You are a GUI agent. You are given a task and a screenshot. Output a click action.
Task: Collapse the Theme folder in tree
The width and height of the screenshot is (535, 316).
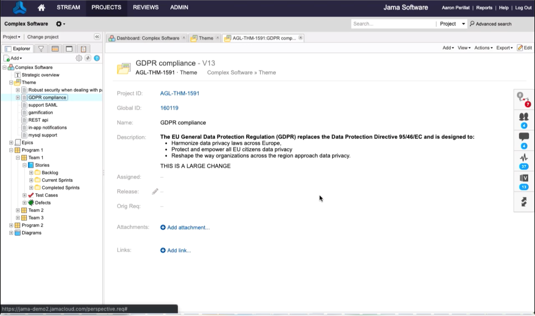click(11, 83)
